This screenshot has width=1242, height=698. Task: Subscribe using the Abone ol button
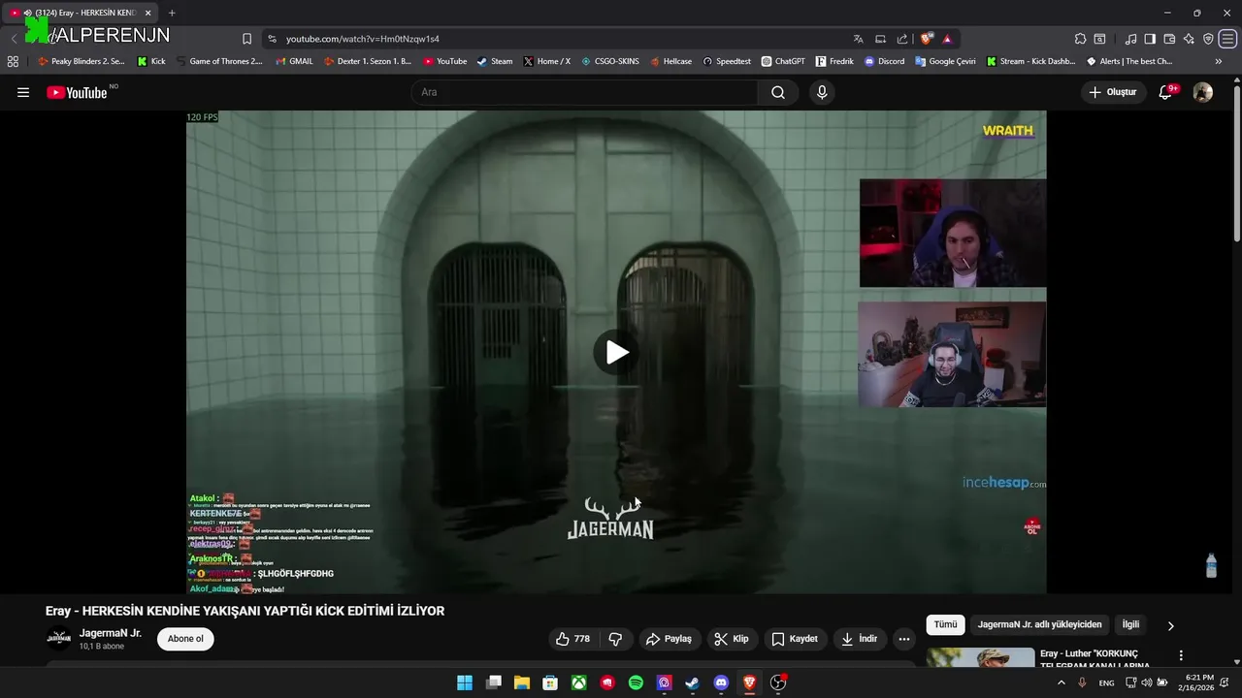pyautogui.click(x=185, y=639)
